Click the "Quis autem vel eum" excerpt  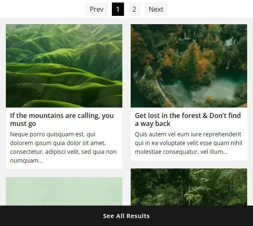click(x=188, y=134)
